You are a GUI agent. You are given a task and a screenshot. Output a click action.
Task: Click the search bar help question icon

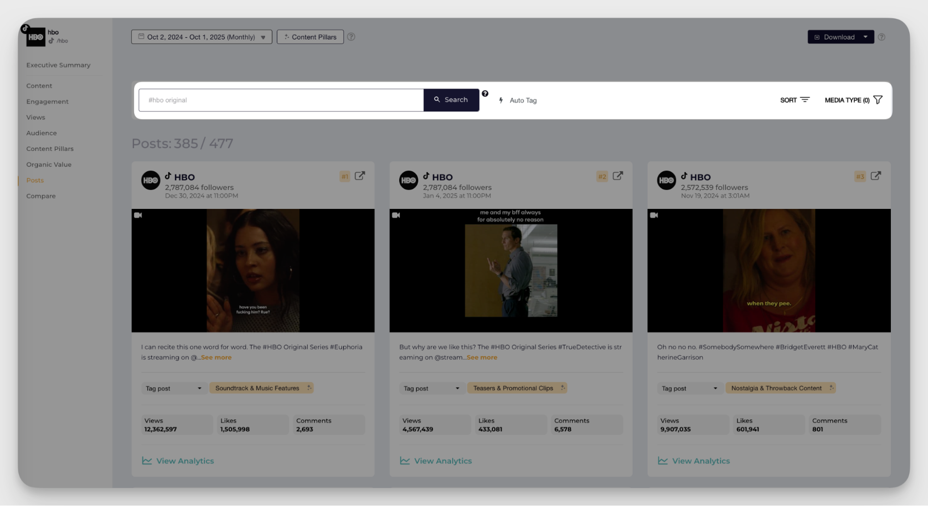point(485,94)
